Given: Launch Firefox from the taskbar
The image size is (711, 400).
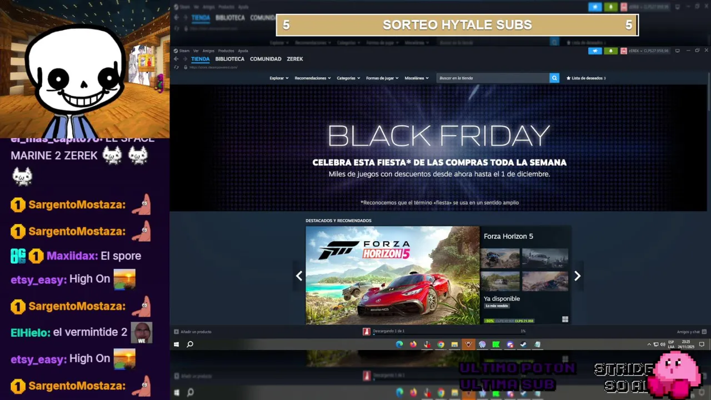Looking at the screenshot, I should 413,344.
